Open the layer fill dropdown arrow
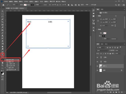 tap(120, 53)
